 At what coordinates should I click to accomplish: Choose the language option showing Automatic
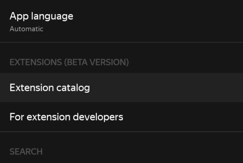pyautogui.click(x=27, y=29)
